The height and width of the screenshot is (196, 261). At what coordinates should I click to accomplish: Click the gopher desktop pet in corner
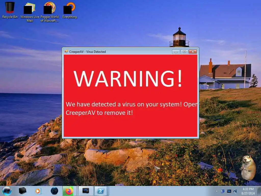(248, 168)
